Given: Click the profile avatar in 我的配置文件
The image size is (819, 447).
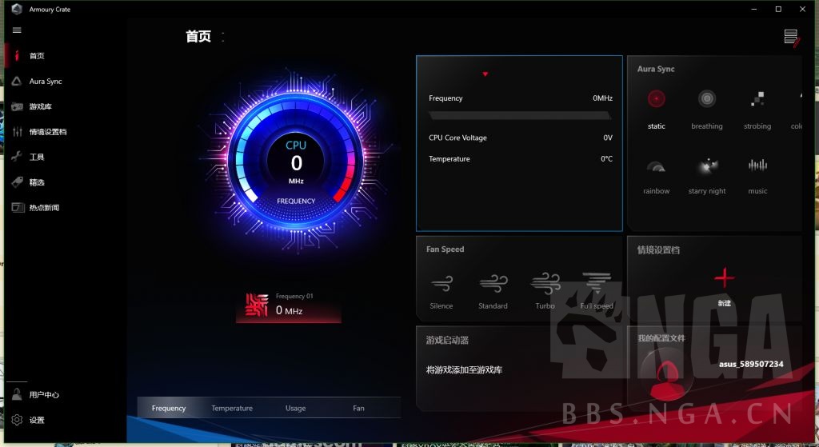Looking at the screenshot, I should pos(666,375).
